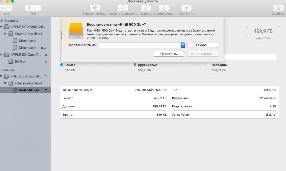Eject the Kirill 500 Gb volume
Viewport: 286px width, 171px height.
[x=46, y=90]
